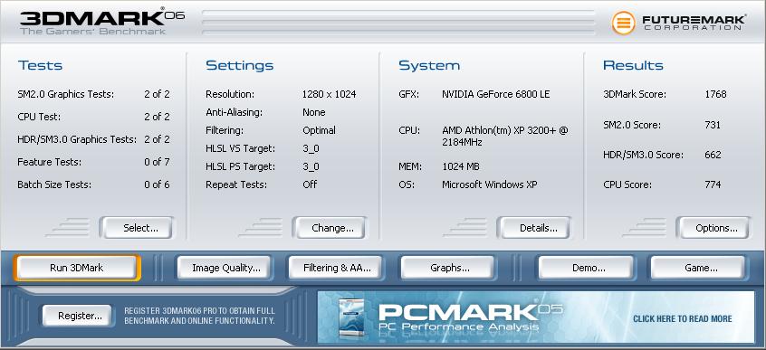Click the Futuremark orange logo icon

coord(623,23)
